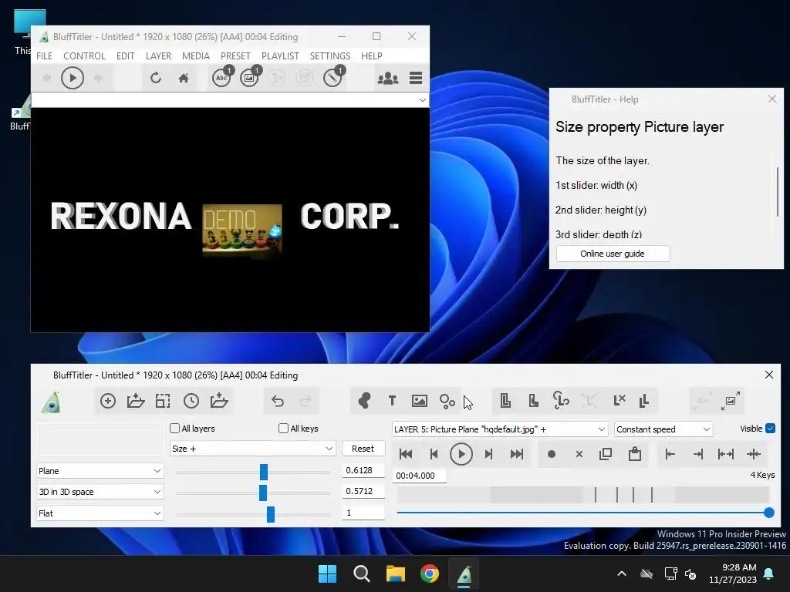Screen dimensions: 790x592
Task: Uncheck the Visible checkbox
Action: pos(770,429)
